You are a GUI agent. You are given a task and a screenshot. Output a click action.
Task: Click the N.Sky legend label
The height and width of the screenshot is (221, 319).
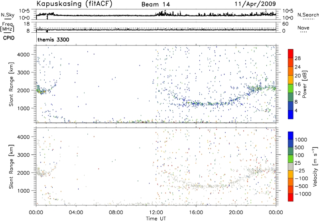[8, 15]
